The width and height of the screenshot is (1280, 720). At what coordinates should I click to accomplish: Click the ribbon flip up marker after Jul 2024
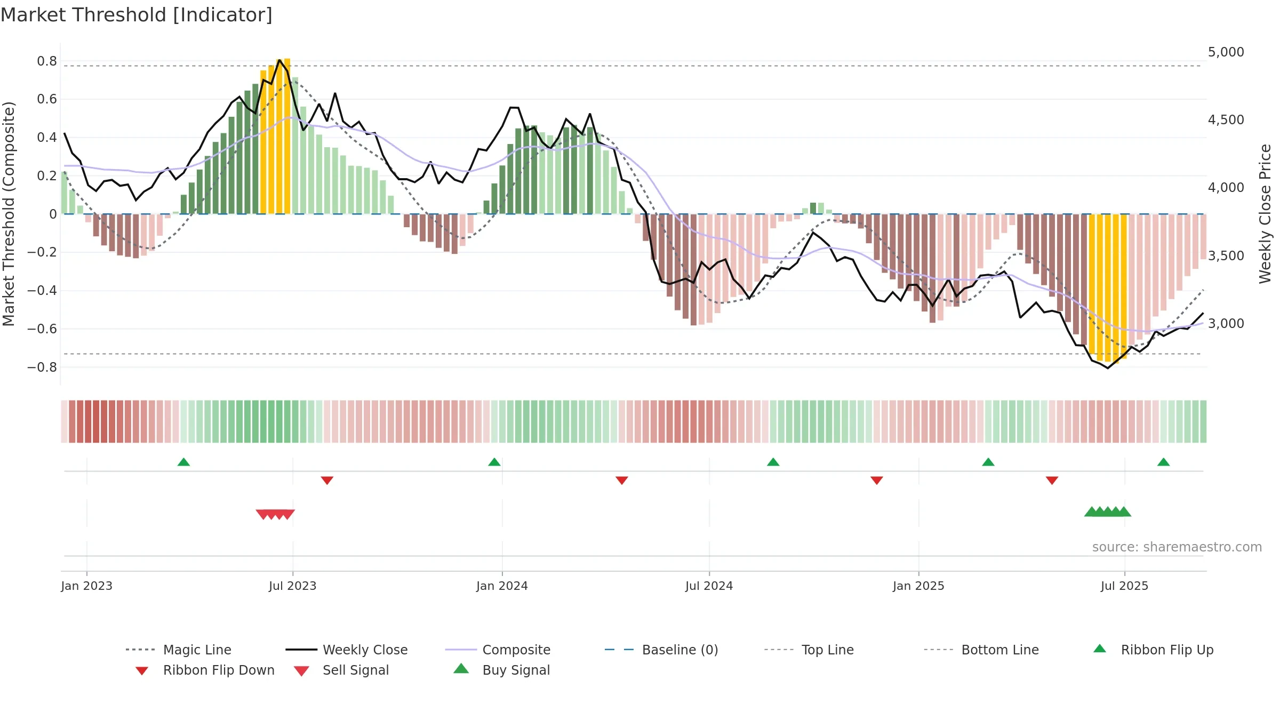pos(773,462)
